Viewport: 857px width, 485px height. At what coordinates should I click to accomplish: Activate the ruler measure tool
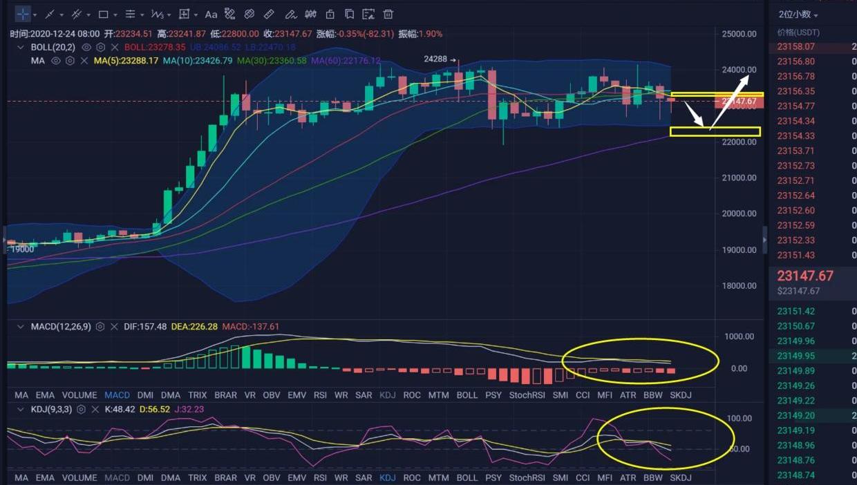click(269, 14)
